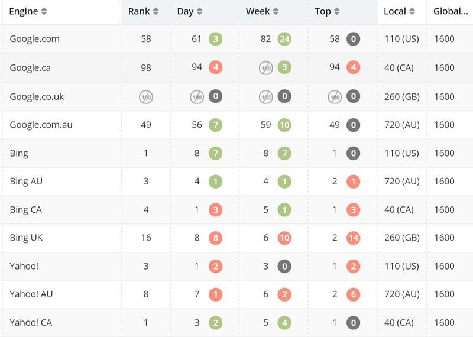Screen dimensions: 473x337
Task: Select Google.com.au local volume 720 (AU)
Action: (x=402, y=125)
